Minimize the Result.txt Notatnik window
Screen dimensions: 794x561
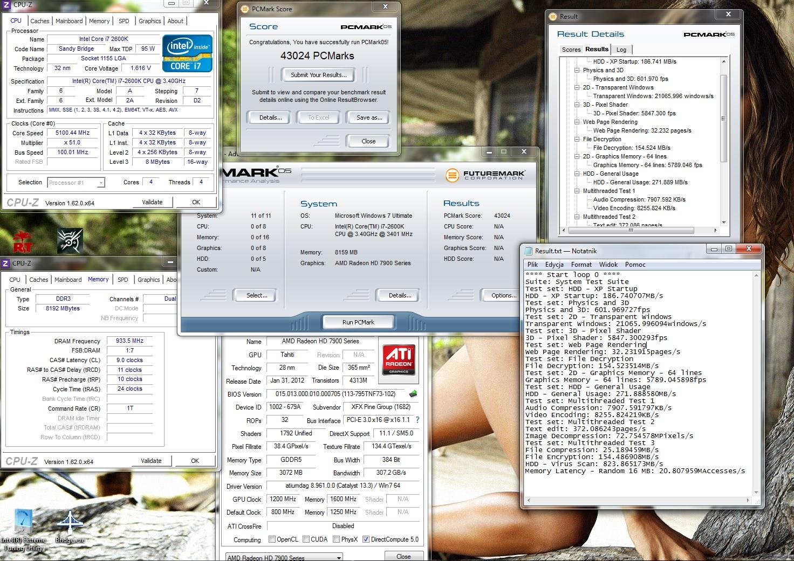pos(714,248)
